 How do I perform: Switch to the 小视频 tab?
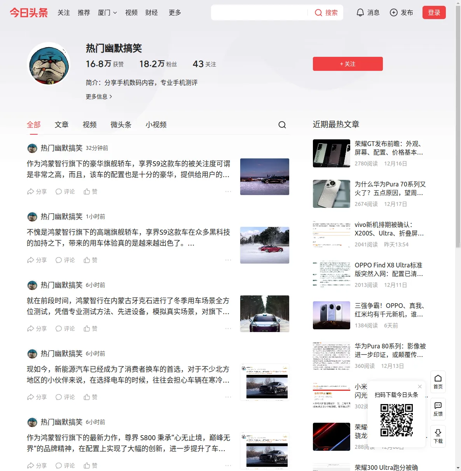156,125
